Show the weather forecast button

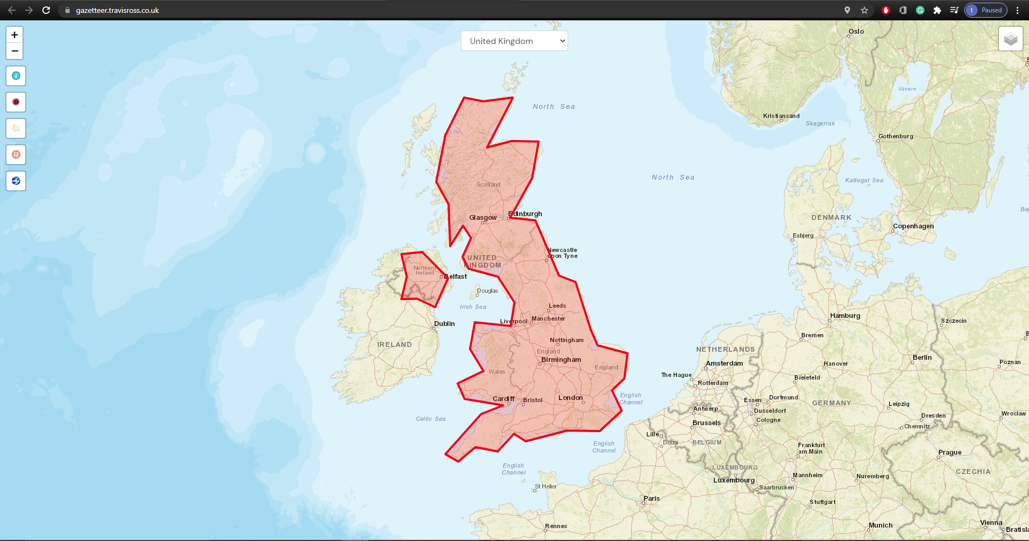coord(16,128)
